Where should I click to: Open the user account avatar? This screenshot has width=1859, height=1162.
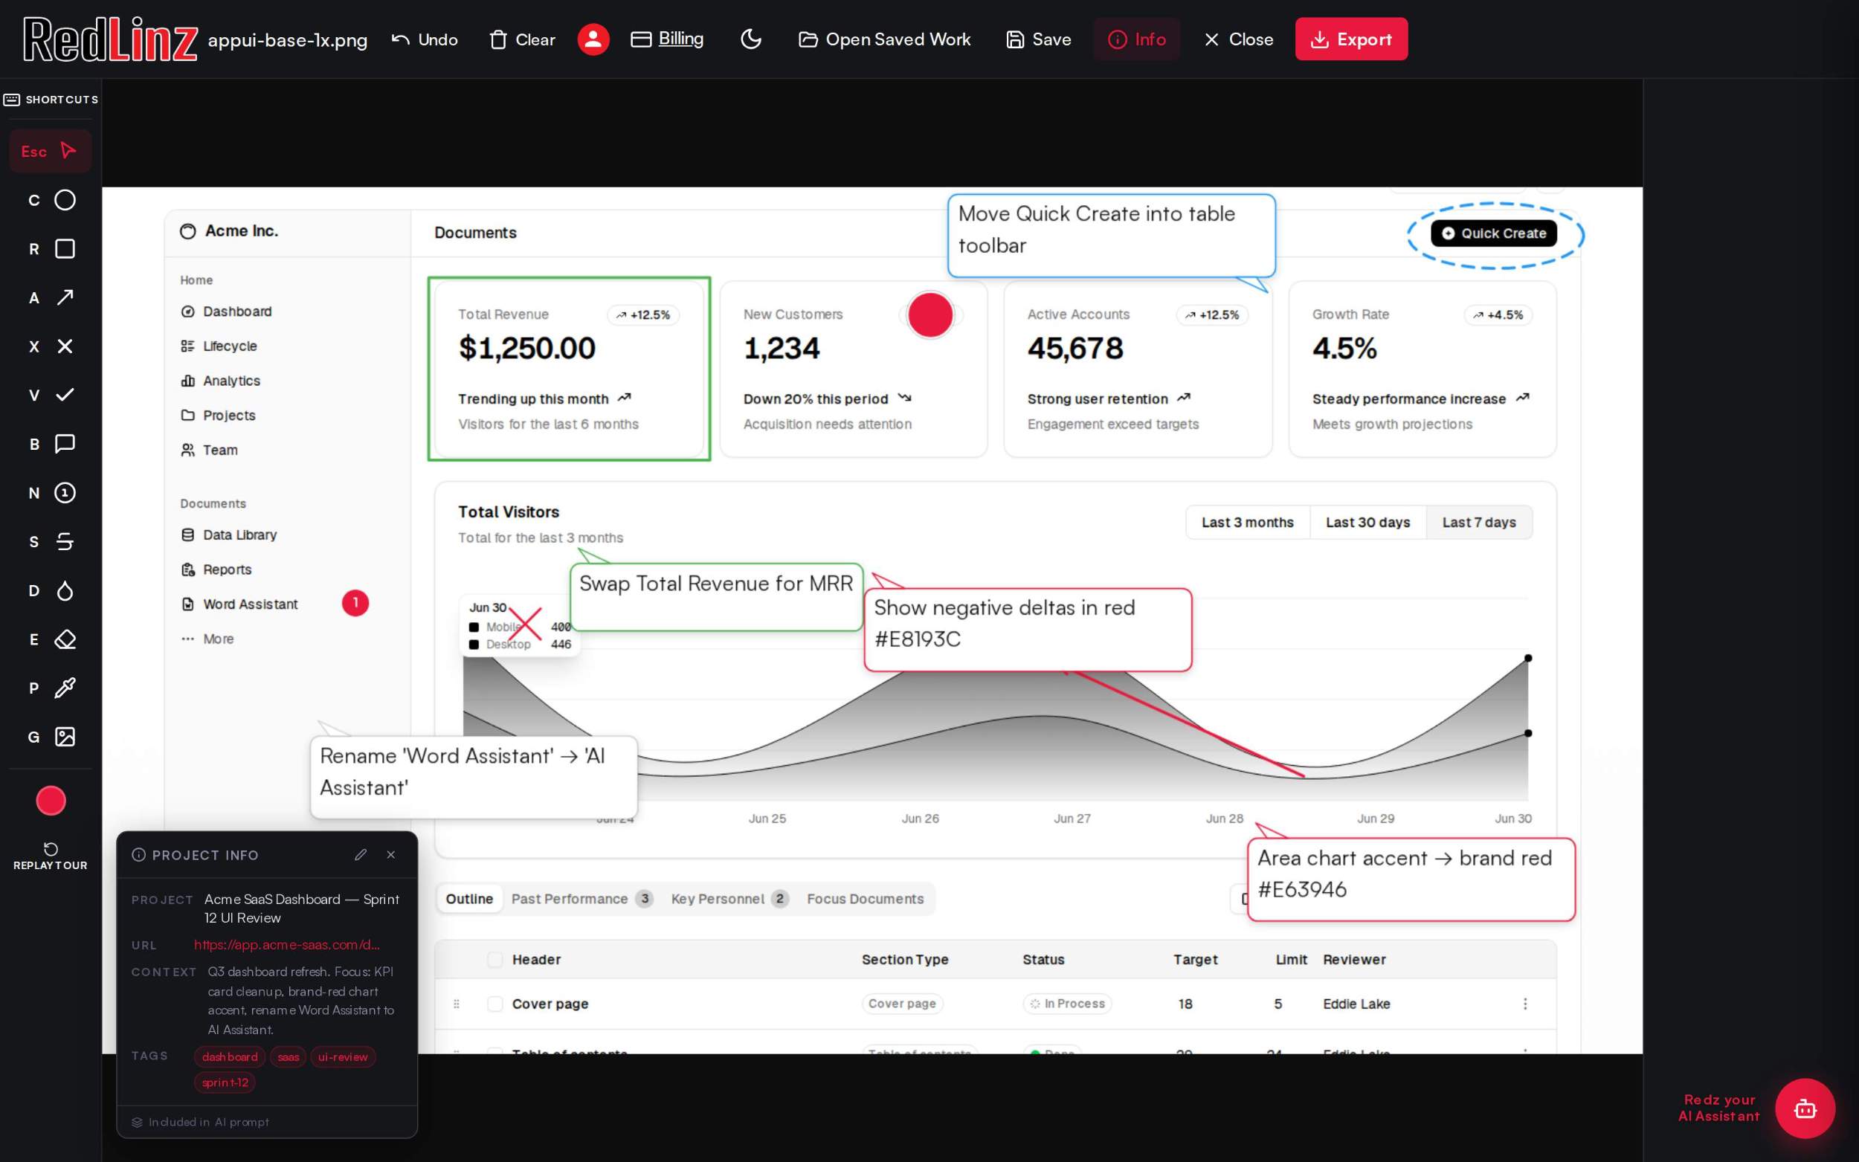[593, 39]
